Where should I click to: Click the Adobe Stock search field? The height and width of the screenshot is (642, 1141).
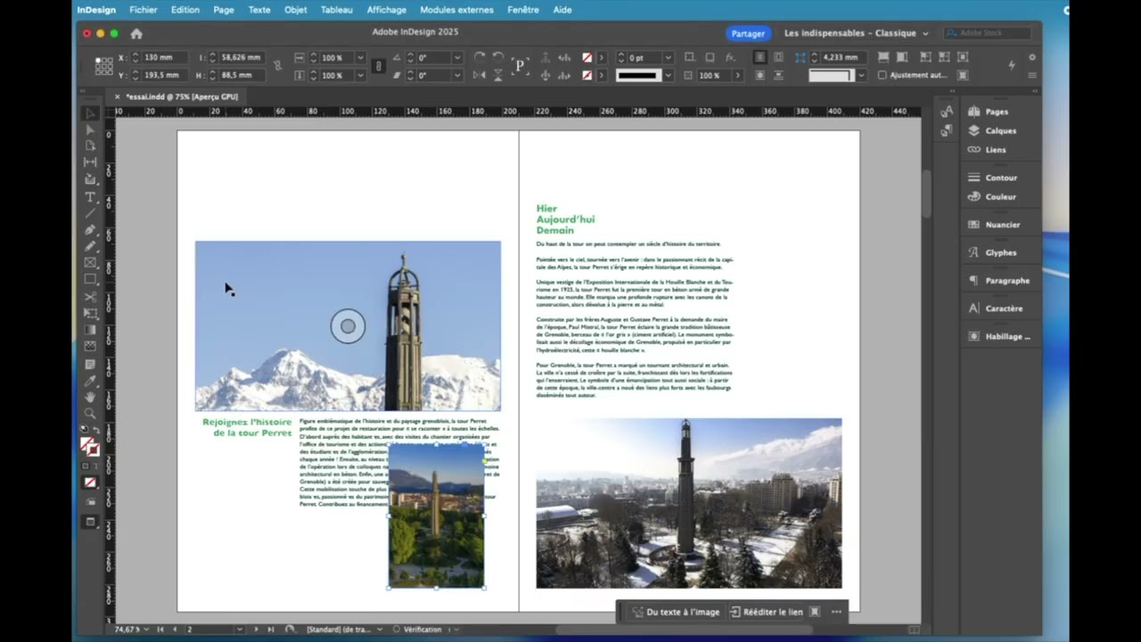click(987, 33)
